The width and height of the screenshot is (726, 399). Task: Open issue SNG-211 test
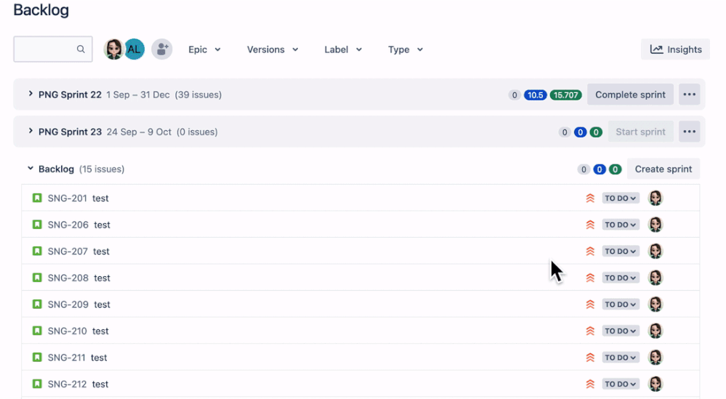point(360,358)
